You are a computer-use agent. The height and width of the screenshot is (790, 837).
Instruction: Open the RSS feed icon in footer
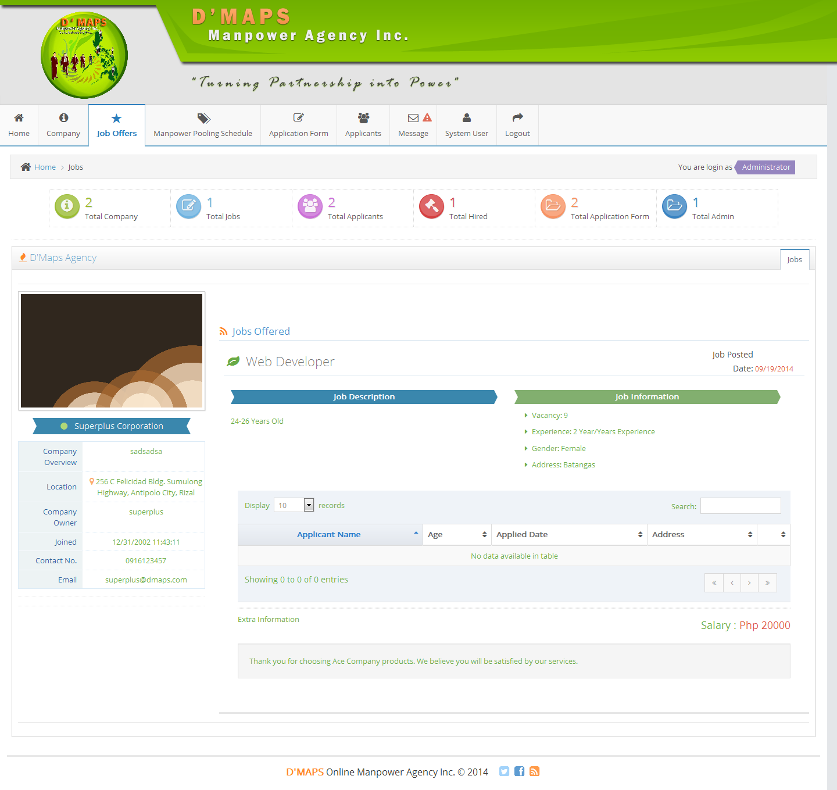pos(534,771)
